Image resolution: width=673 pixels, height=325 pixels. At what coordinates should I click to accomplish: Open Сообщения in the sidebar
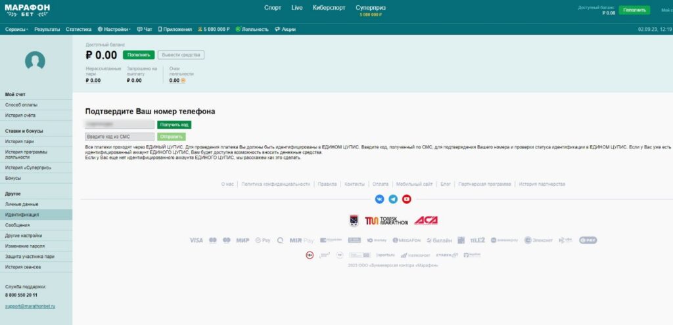(36, 225)
